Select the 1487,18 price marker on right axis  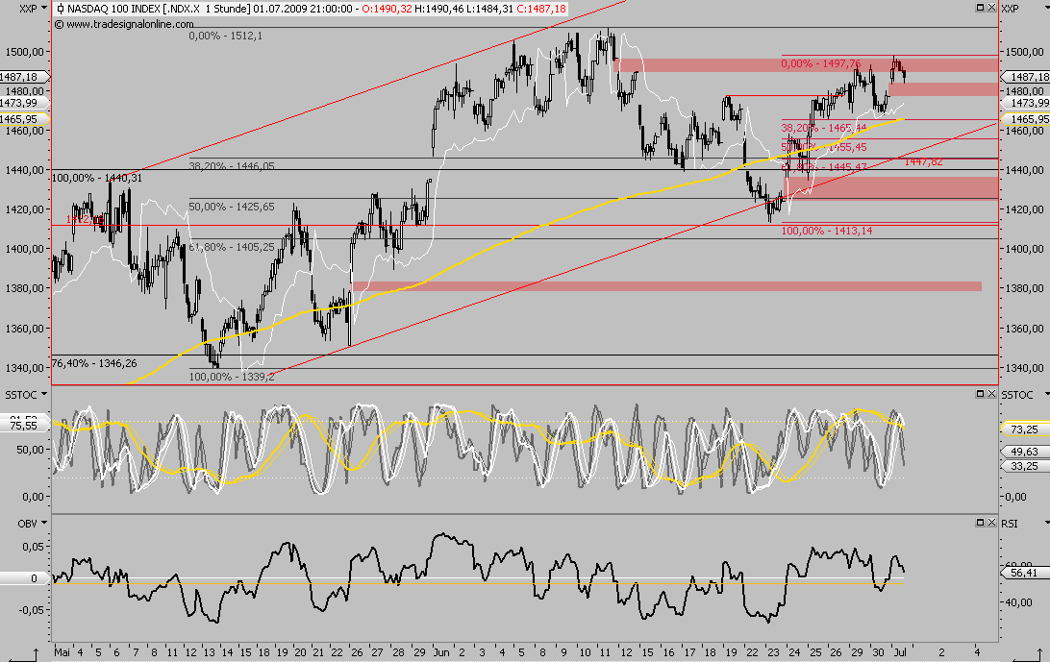(x=1026, y=77)
